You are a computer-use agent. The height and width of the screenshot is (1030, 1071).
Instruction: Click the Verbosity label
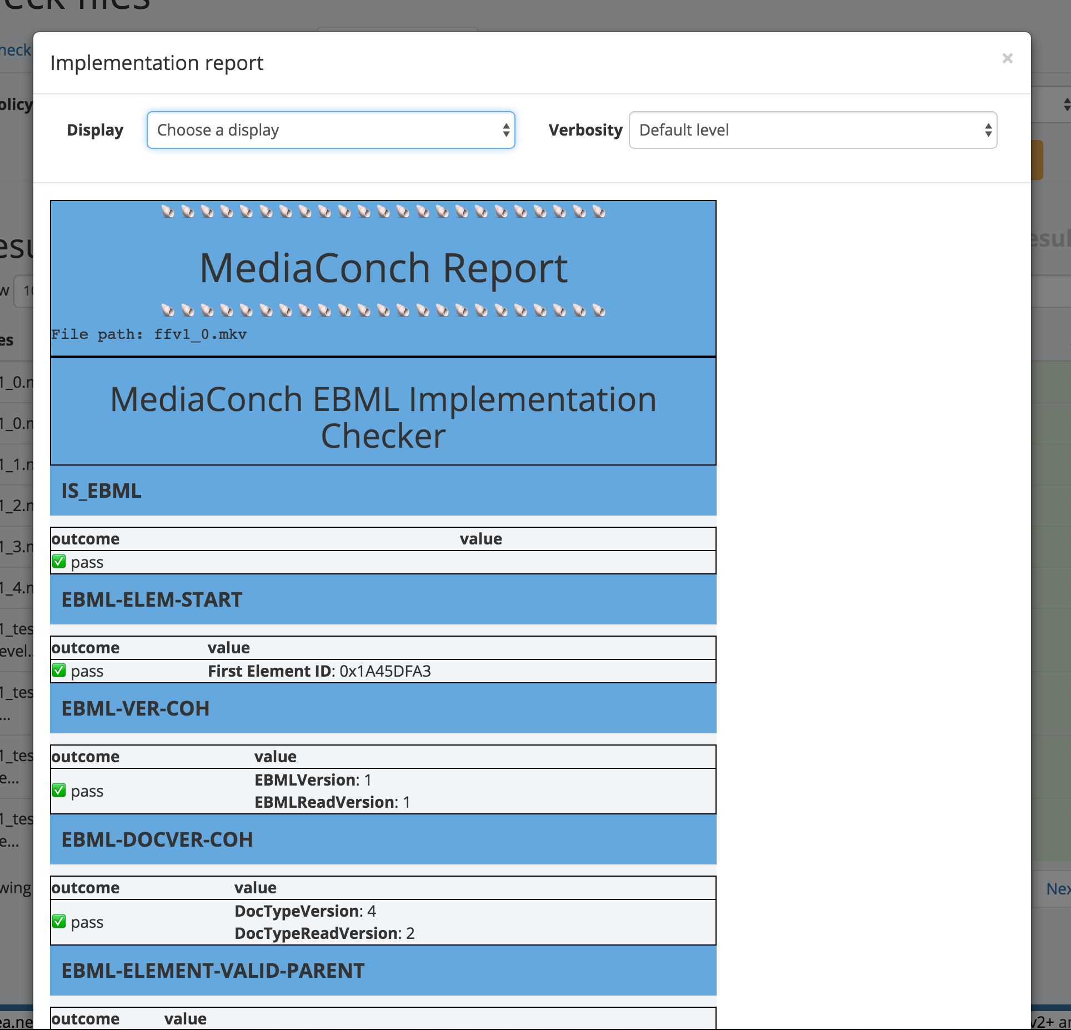tap(585, 130)
